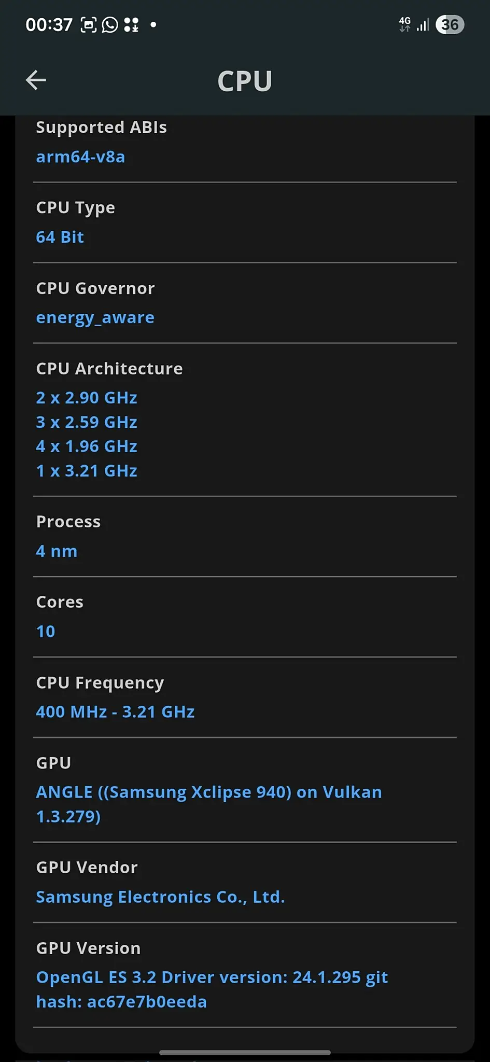Tap the screen capture status icon
490x1062 pixels.
coord(89,24)
